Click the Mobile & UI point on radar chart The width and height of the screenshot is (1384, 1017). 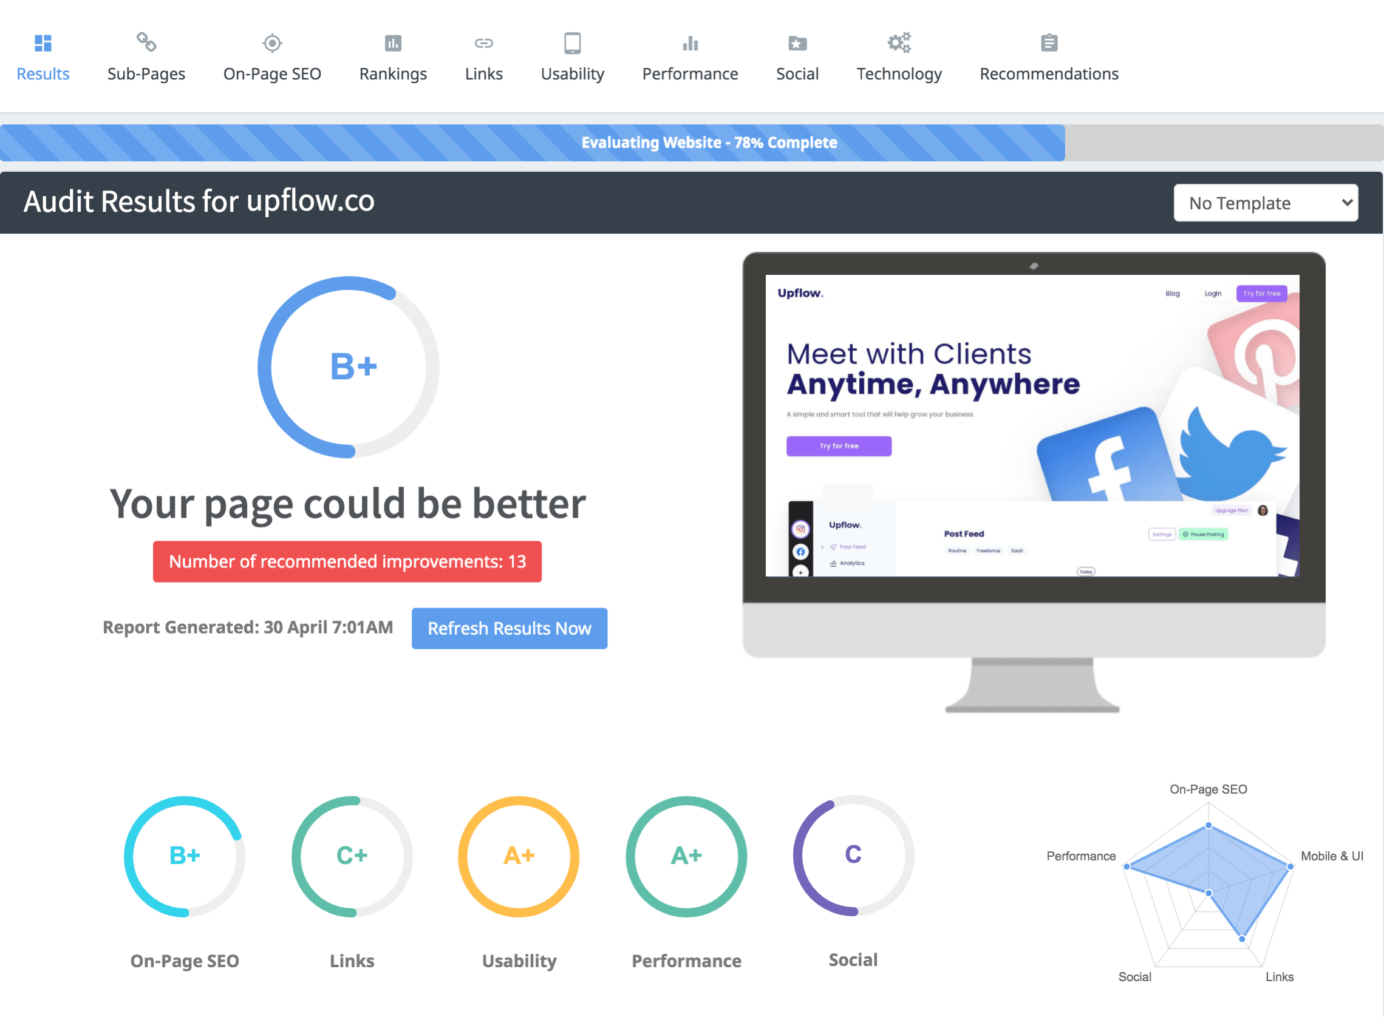[1290, 866]
